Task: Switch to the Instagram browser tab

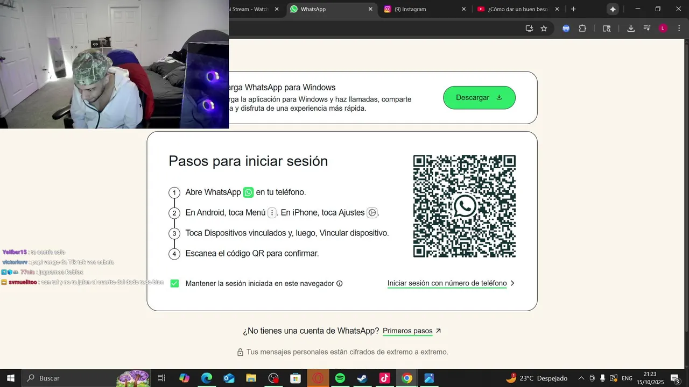Action: pos(425,9)
